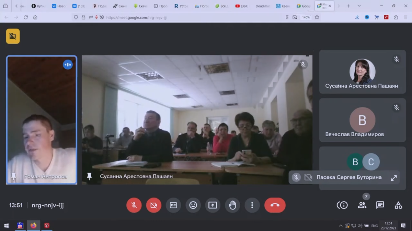Toggle the raise hand button
412x231 pixels.
pos(232,205)
